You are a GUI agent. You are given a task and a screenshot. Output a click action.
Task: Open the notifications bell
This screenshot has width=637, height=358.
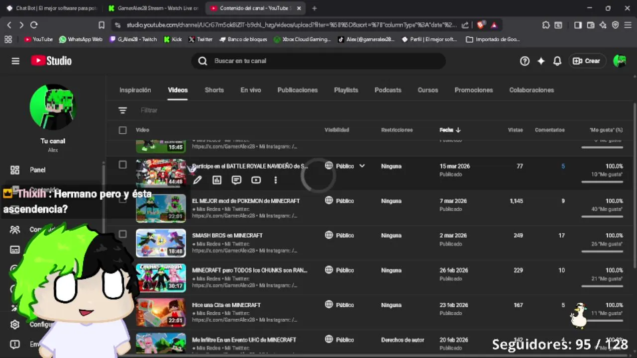pos(557,61)
